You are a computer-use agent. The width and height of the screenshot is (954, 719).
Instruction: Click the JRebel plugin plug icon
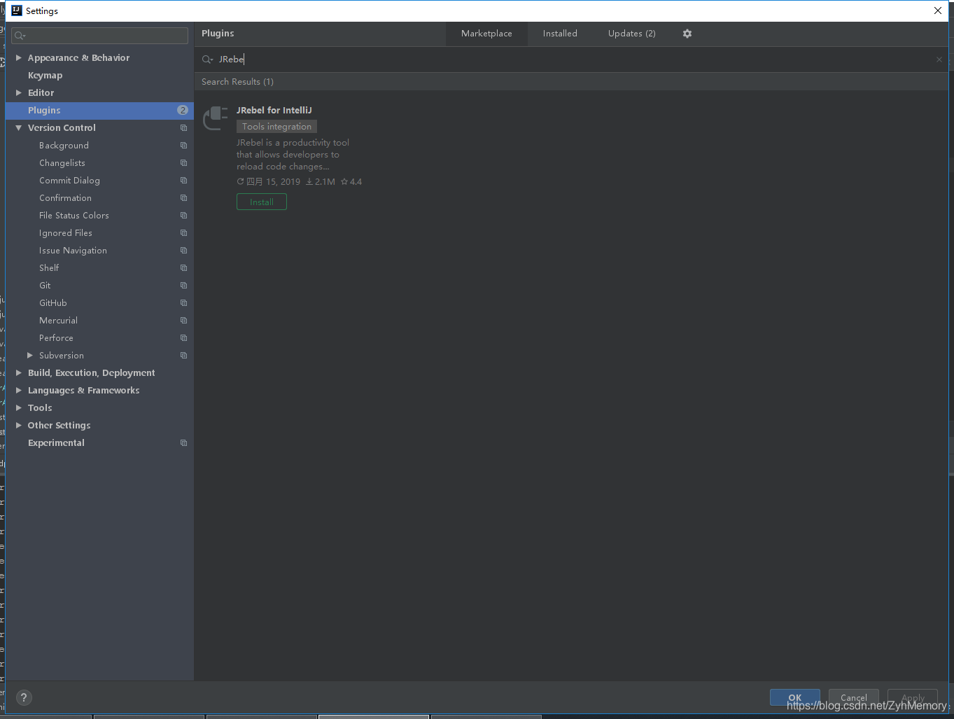coord(216,118)
